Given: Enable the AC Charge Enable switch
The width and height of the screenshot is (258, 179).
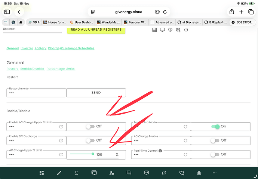Looking at the screenshot, I should 215,141.
